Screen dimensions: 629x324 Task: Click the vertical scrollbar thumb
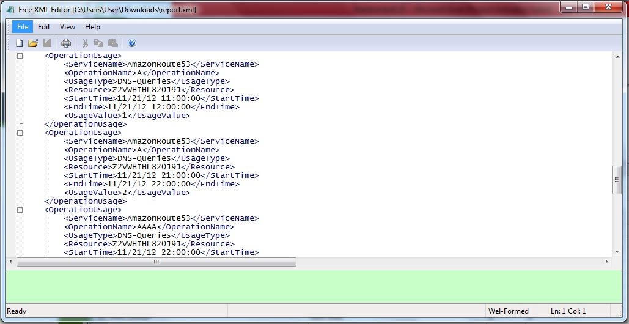[x=617, y=180]
